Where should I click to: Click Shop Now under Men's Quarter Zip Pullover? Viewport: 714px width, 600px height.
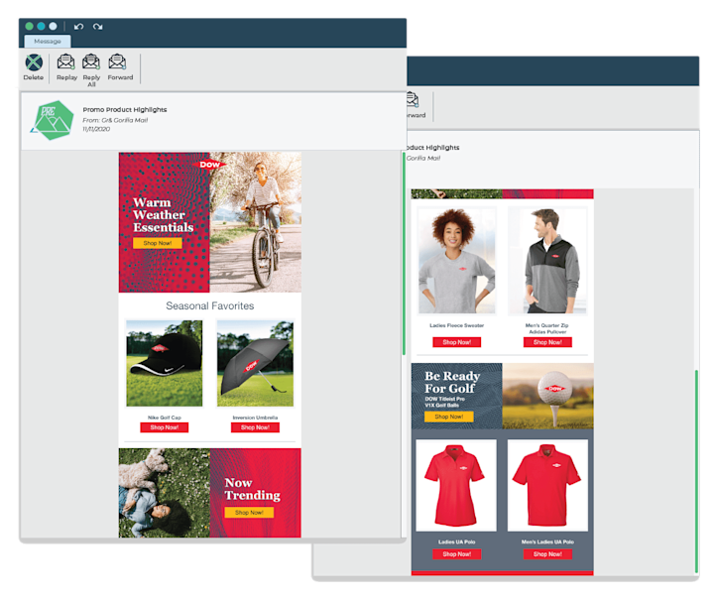(x=547, y=342)
